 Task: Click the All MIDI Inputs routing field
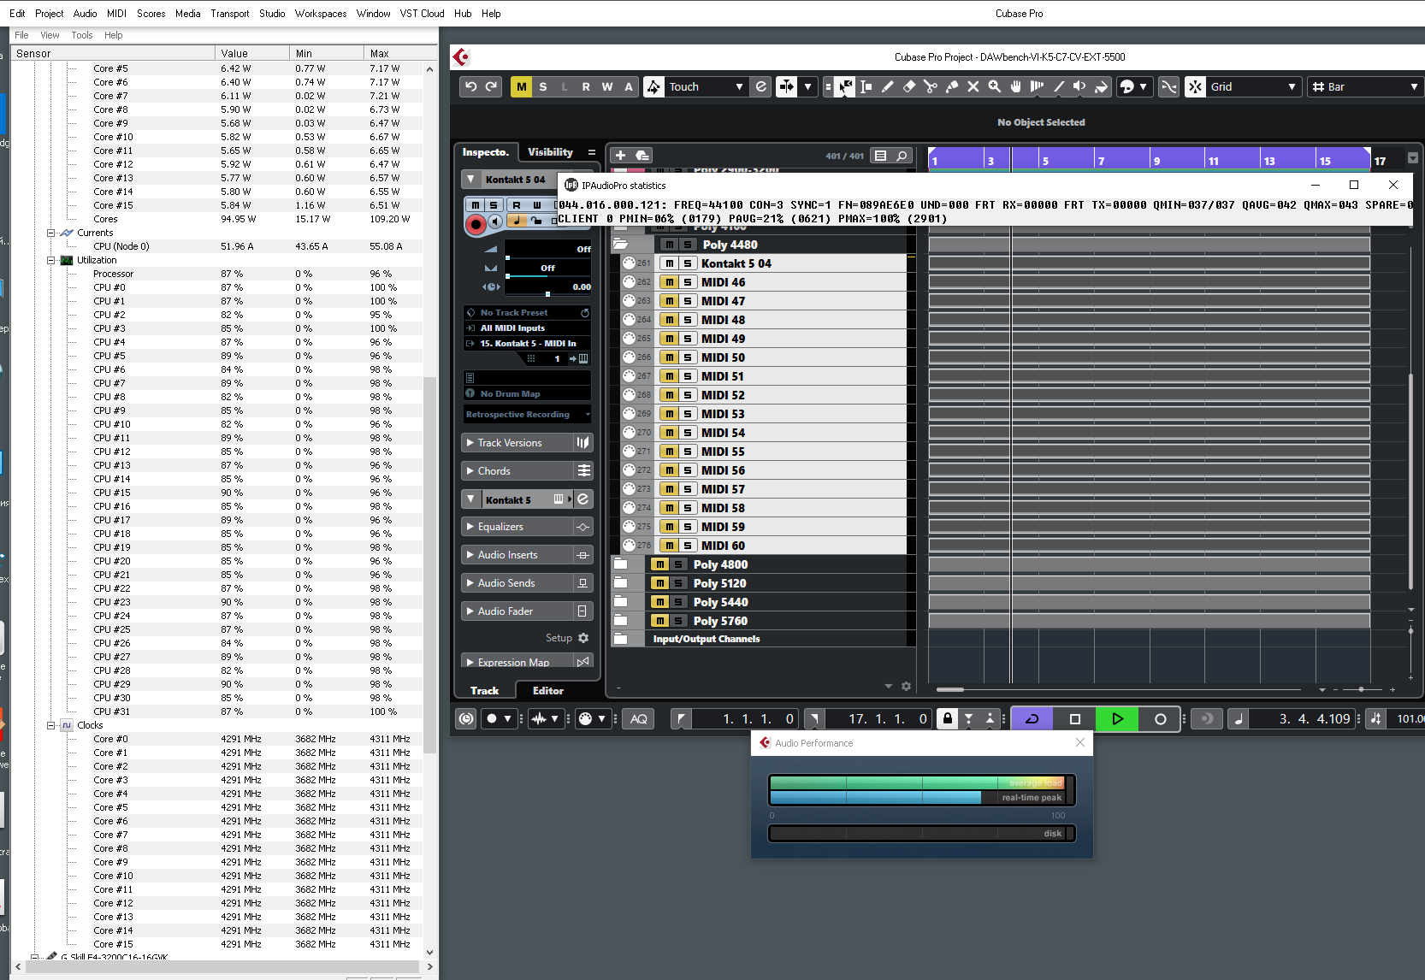tap(528, 328)
